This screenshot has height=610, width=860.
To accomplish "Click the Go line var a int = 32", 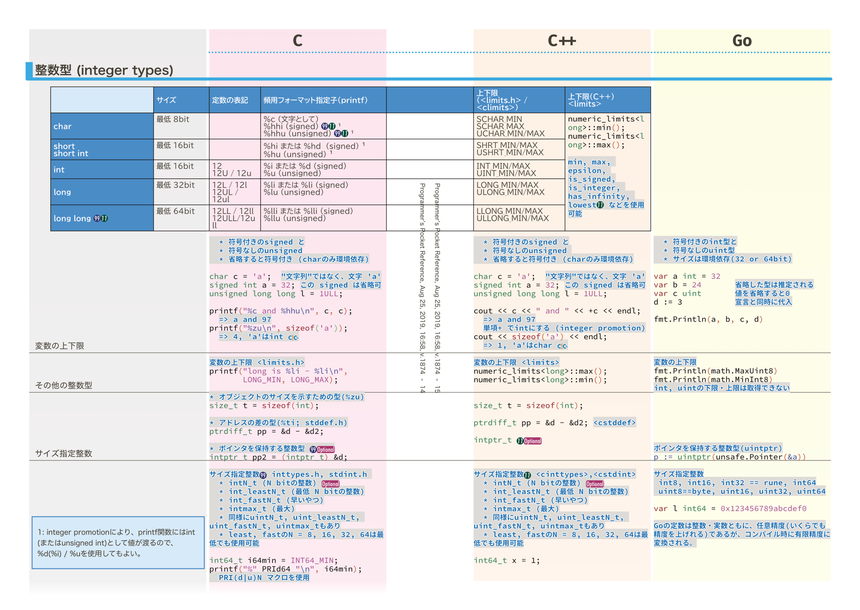I will 687,276.
